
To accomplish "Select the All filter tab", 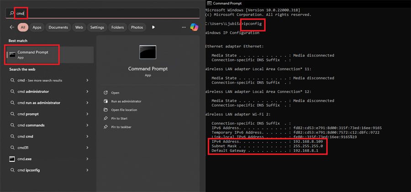I will 23,27.
